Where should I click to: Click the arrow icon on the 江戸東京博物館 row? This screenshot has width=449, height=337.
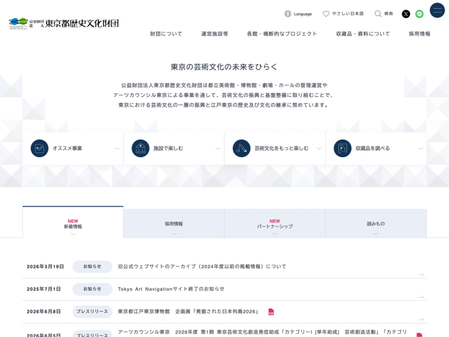[421, 319]
